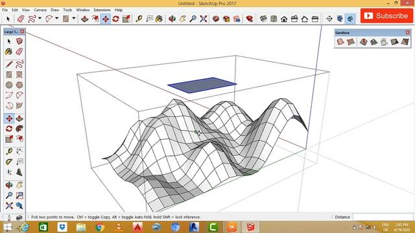
Task: Open Dropbox from the taskbar
Action: point(62,227)
